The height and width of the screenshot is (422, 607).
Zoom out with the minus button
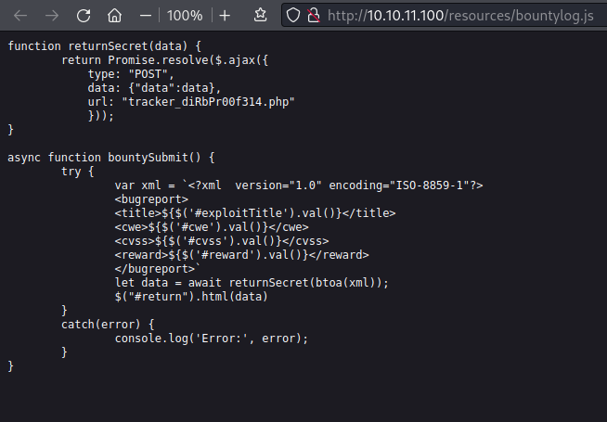(x=145, y=16)
